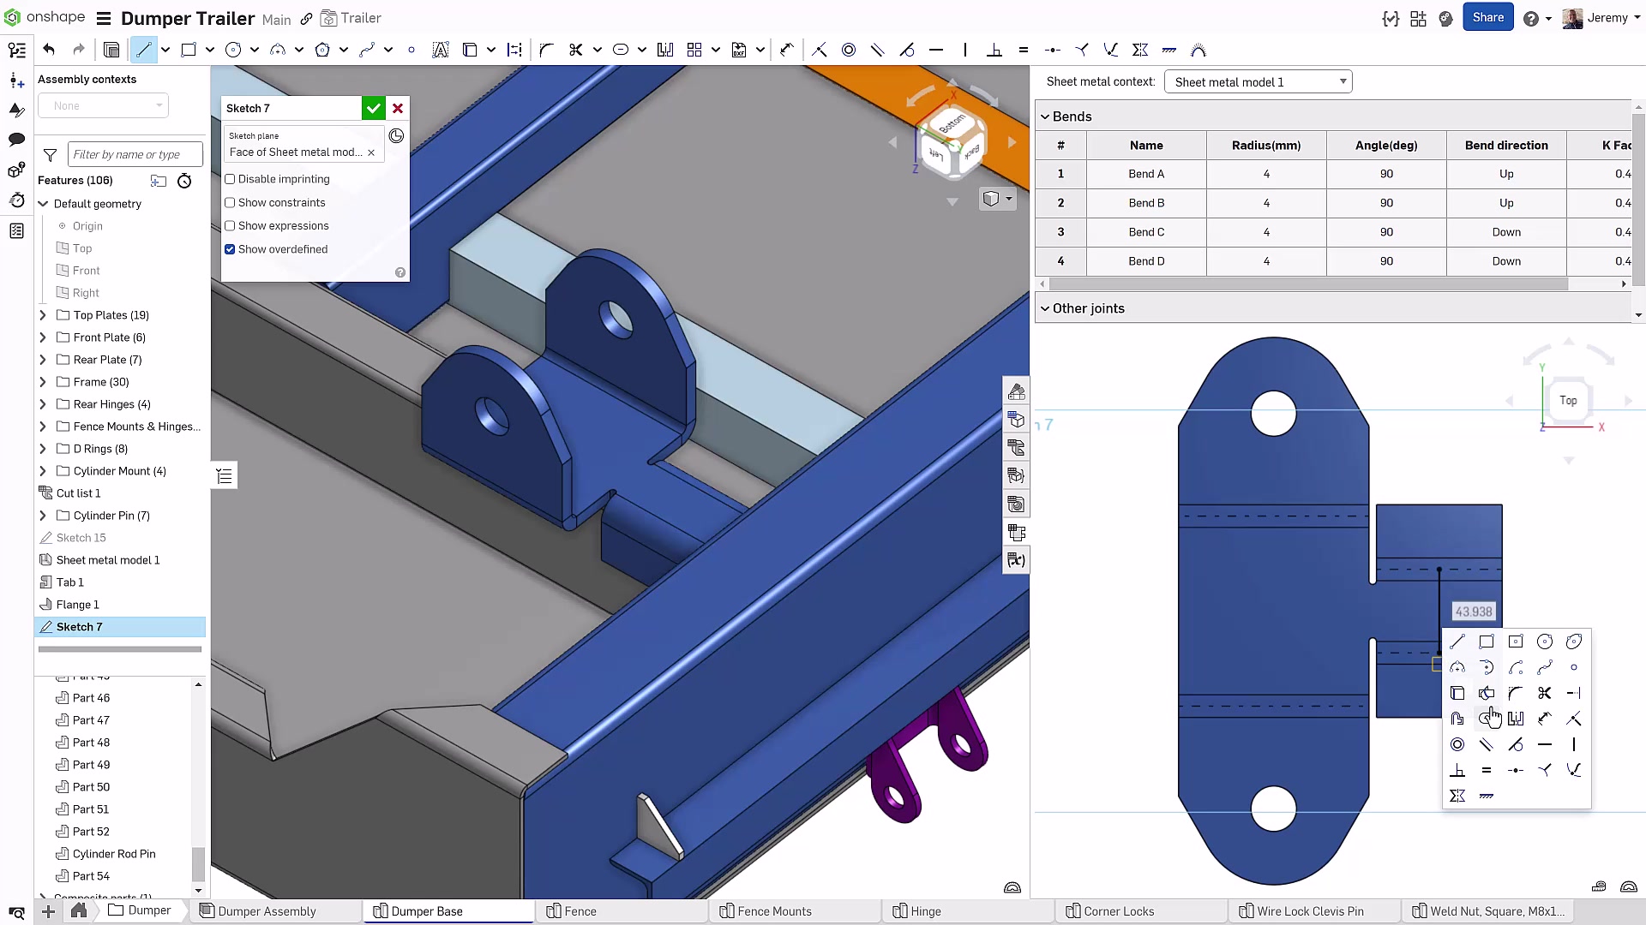Screen dimensions: 1646x925
Task: Expand the Frame (30) folder
Action: pyautogui.click(x=43, y=382)
